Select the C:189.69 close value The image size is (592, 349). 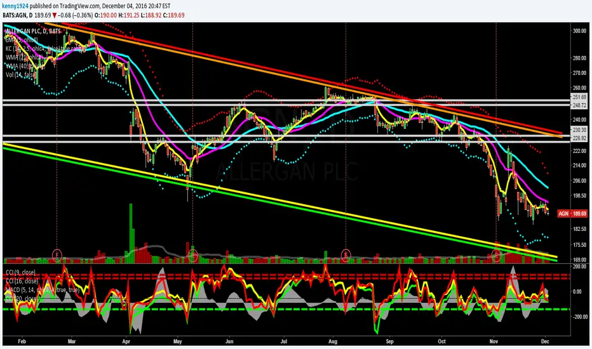[x=173, y=15]
